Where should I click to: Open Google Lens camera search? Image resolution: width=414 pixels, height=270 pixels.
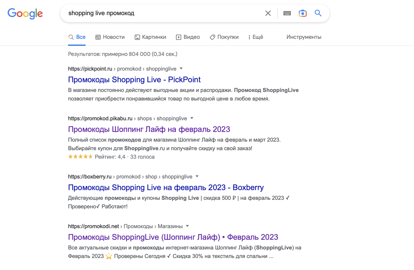[x=303, y=13]
